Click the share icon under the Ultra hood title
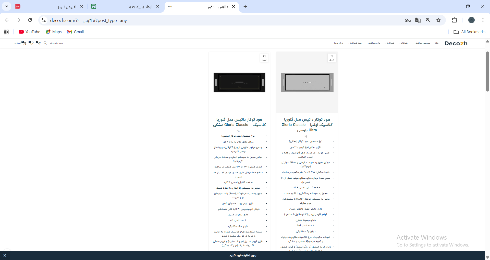 (306, 136)
